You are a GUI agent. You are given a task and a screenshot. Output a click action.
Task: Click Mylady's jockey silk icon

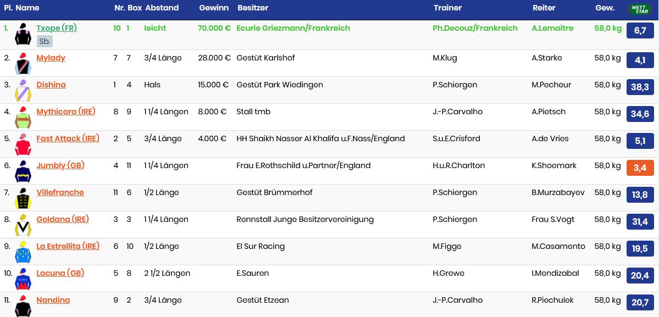[x=23, y=64]
